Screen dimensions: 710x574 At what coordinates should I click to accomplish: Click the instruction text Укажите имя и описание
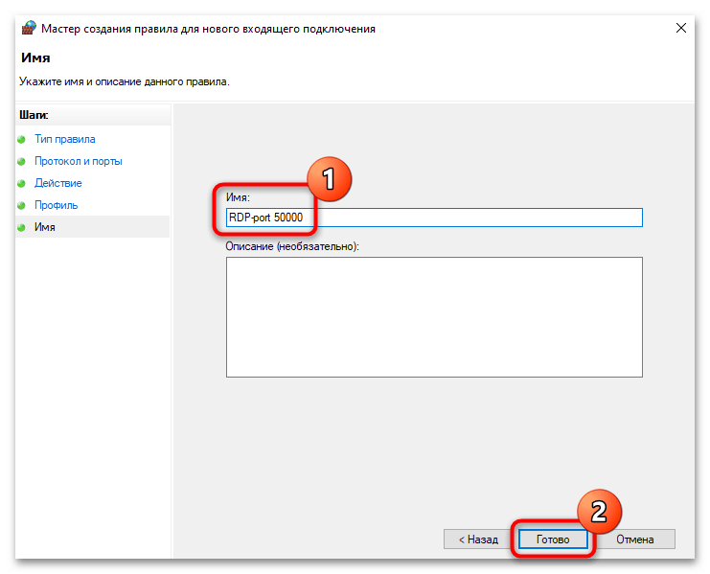[125, 81]
